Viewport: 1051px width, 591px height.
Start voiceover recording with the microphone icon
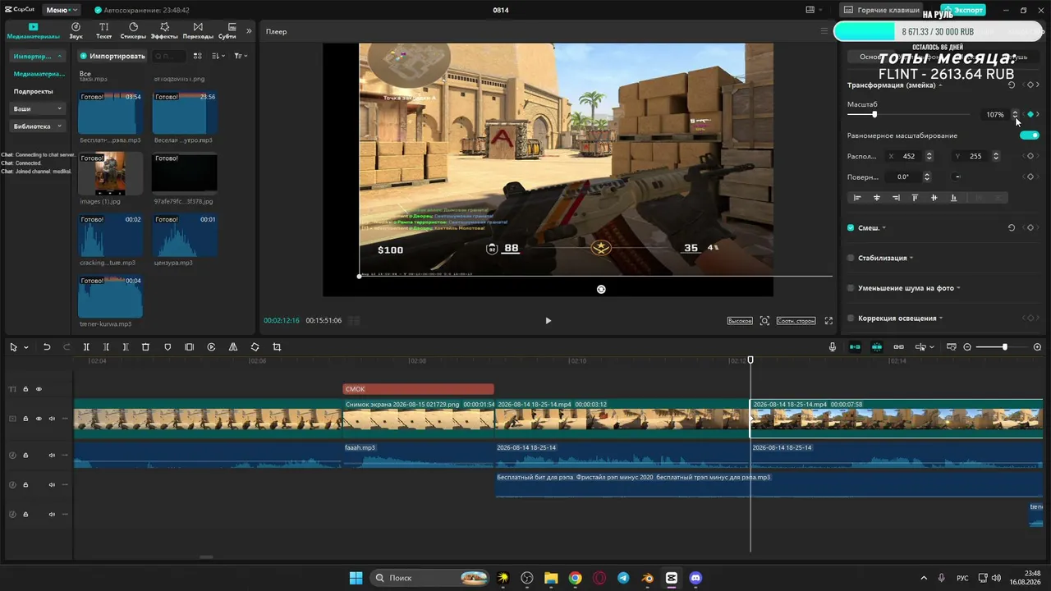click(833, 347)
